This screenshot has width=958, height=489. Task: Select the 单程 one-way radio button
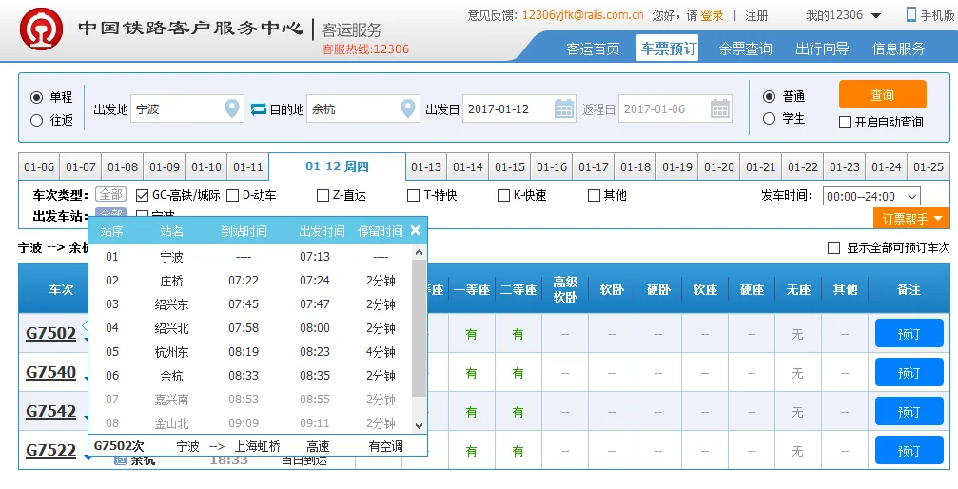37,97
